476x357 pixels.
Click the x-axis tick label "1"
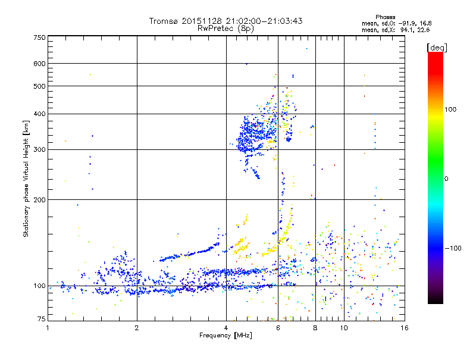point(48,328)
